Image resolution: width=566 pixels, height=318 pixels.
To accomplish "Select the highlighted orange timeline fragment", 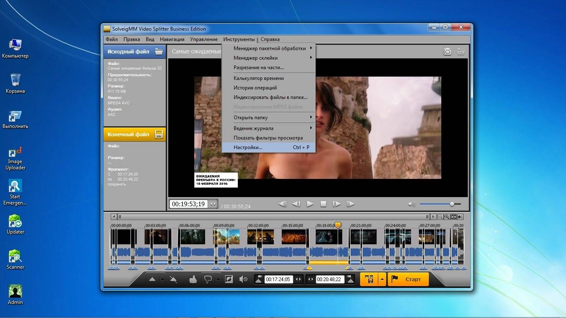I will [328, 263].
